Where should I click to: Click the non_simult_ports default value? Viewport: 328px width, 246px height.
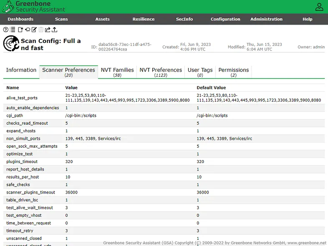(x=224, y=138)
